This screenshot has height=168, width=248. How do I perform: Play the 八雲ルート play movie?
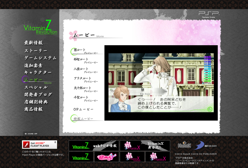[x=86, y=70]
